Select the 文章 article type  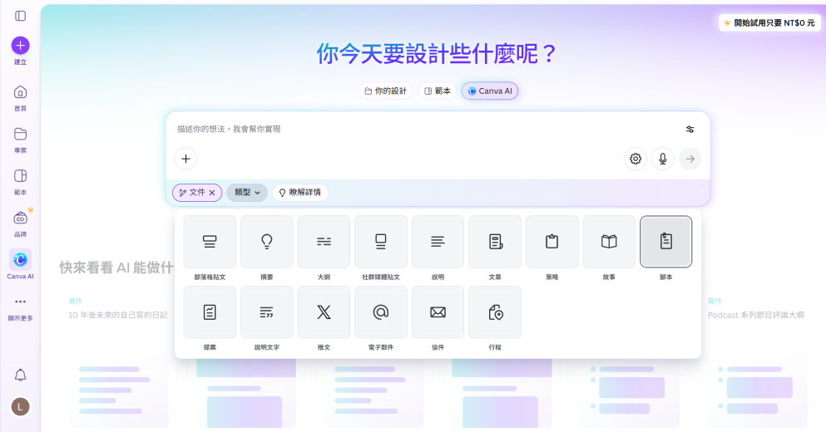coord(495,242)
